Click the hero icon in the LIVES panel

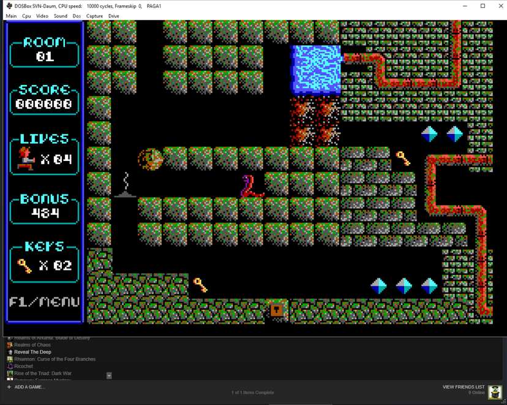26,158
